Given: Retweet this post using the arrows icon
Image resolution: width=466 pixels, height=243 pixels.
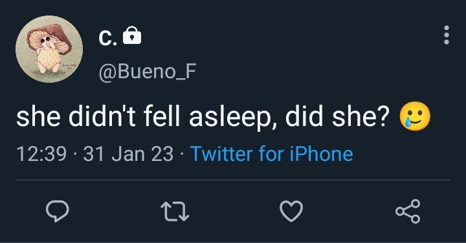Looking at the screenshot, I should click(x=175, y=211).
